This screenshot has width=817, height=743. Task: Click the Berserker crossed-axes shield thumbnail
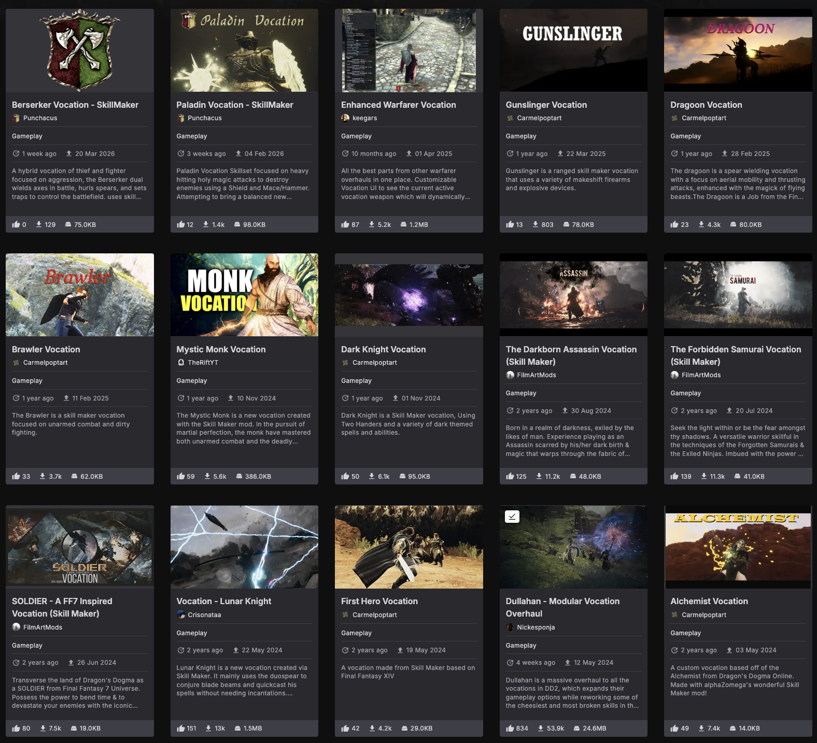tap(80, 50)
